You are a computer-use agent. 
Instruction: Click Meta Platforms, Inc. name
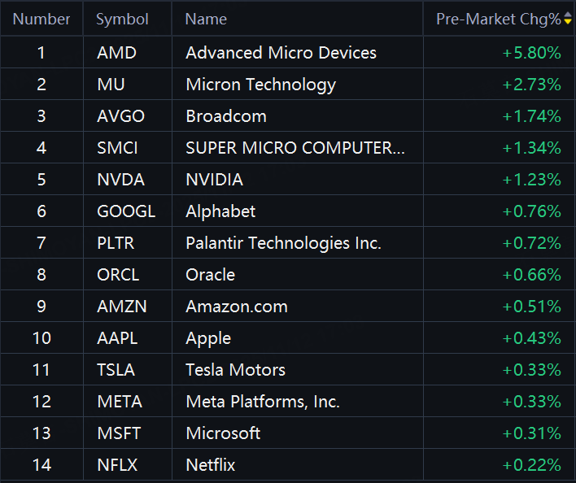(x=263, y=402)
